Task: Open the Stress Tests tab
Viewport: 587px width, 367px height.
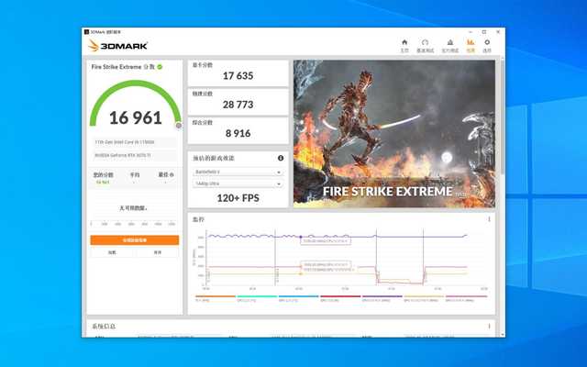Action: click(x=450, y=46)
